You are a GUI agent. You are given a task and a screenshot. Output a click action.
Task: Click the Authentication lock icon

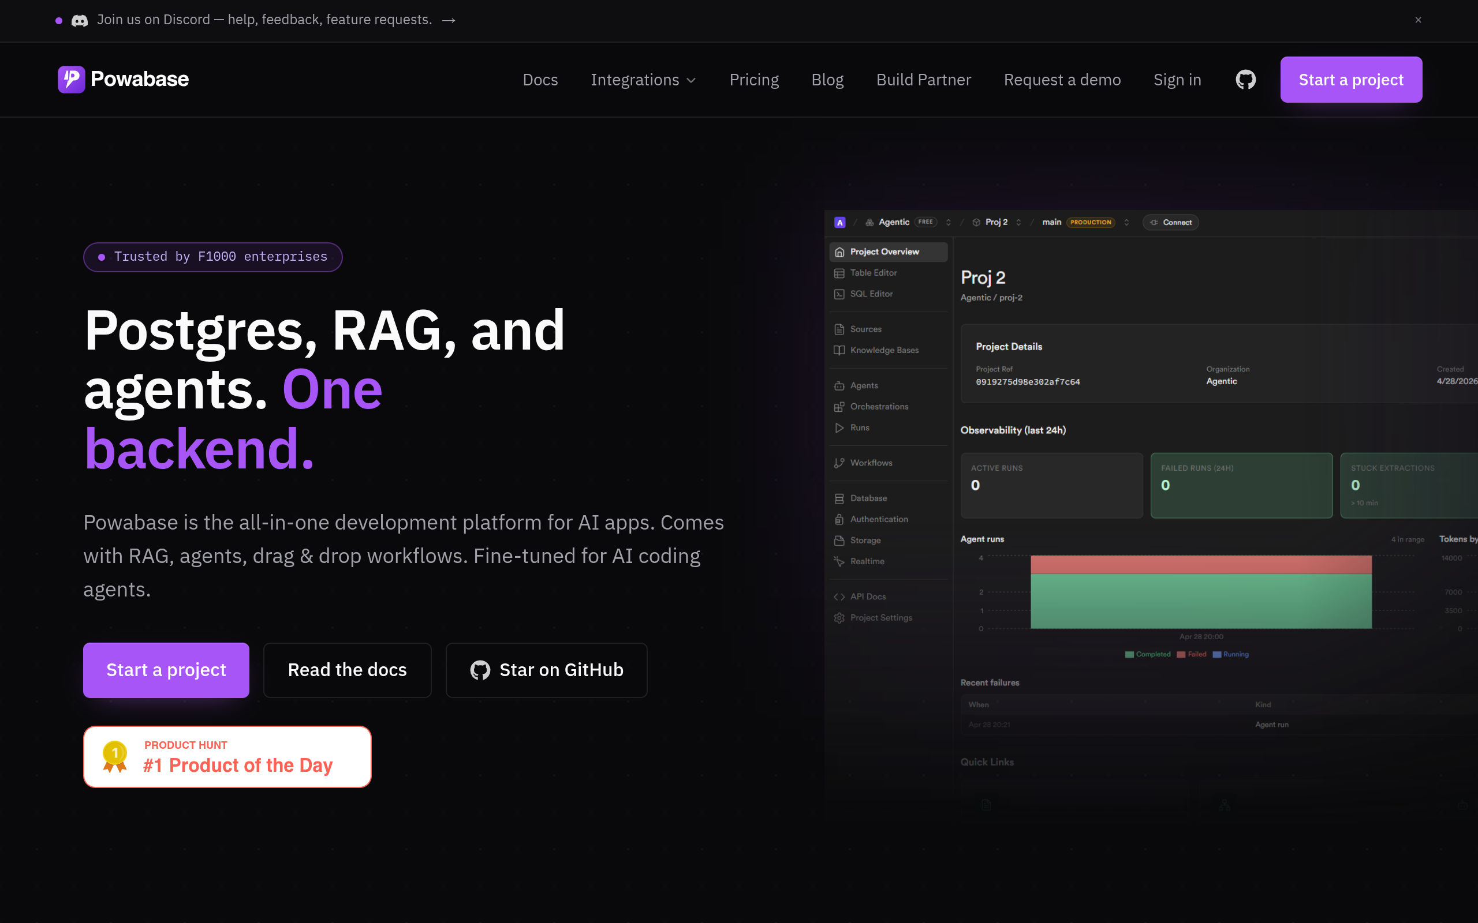pos(839,519)
